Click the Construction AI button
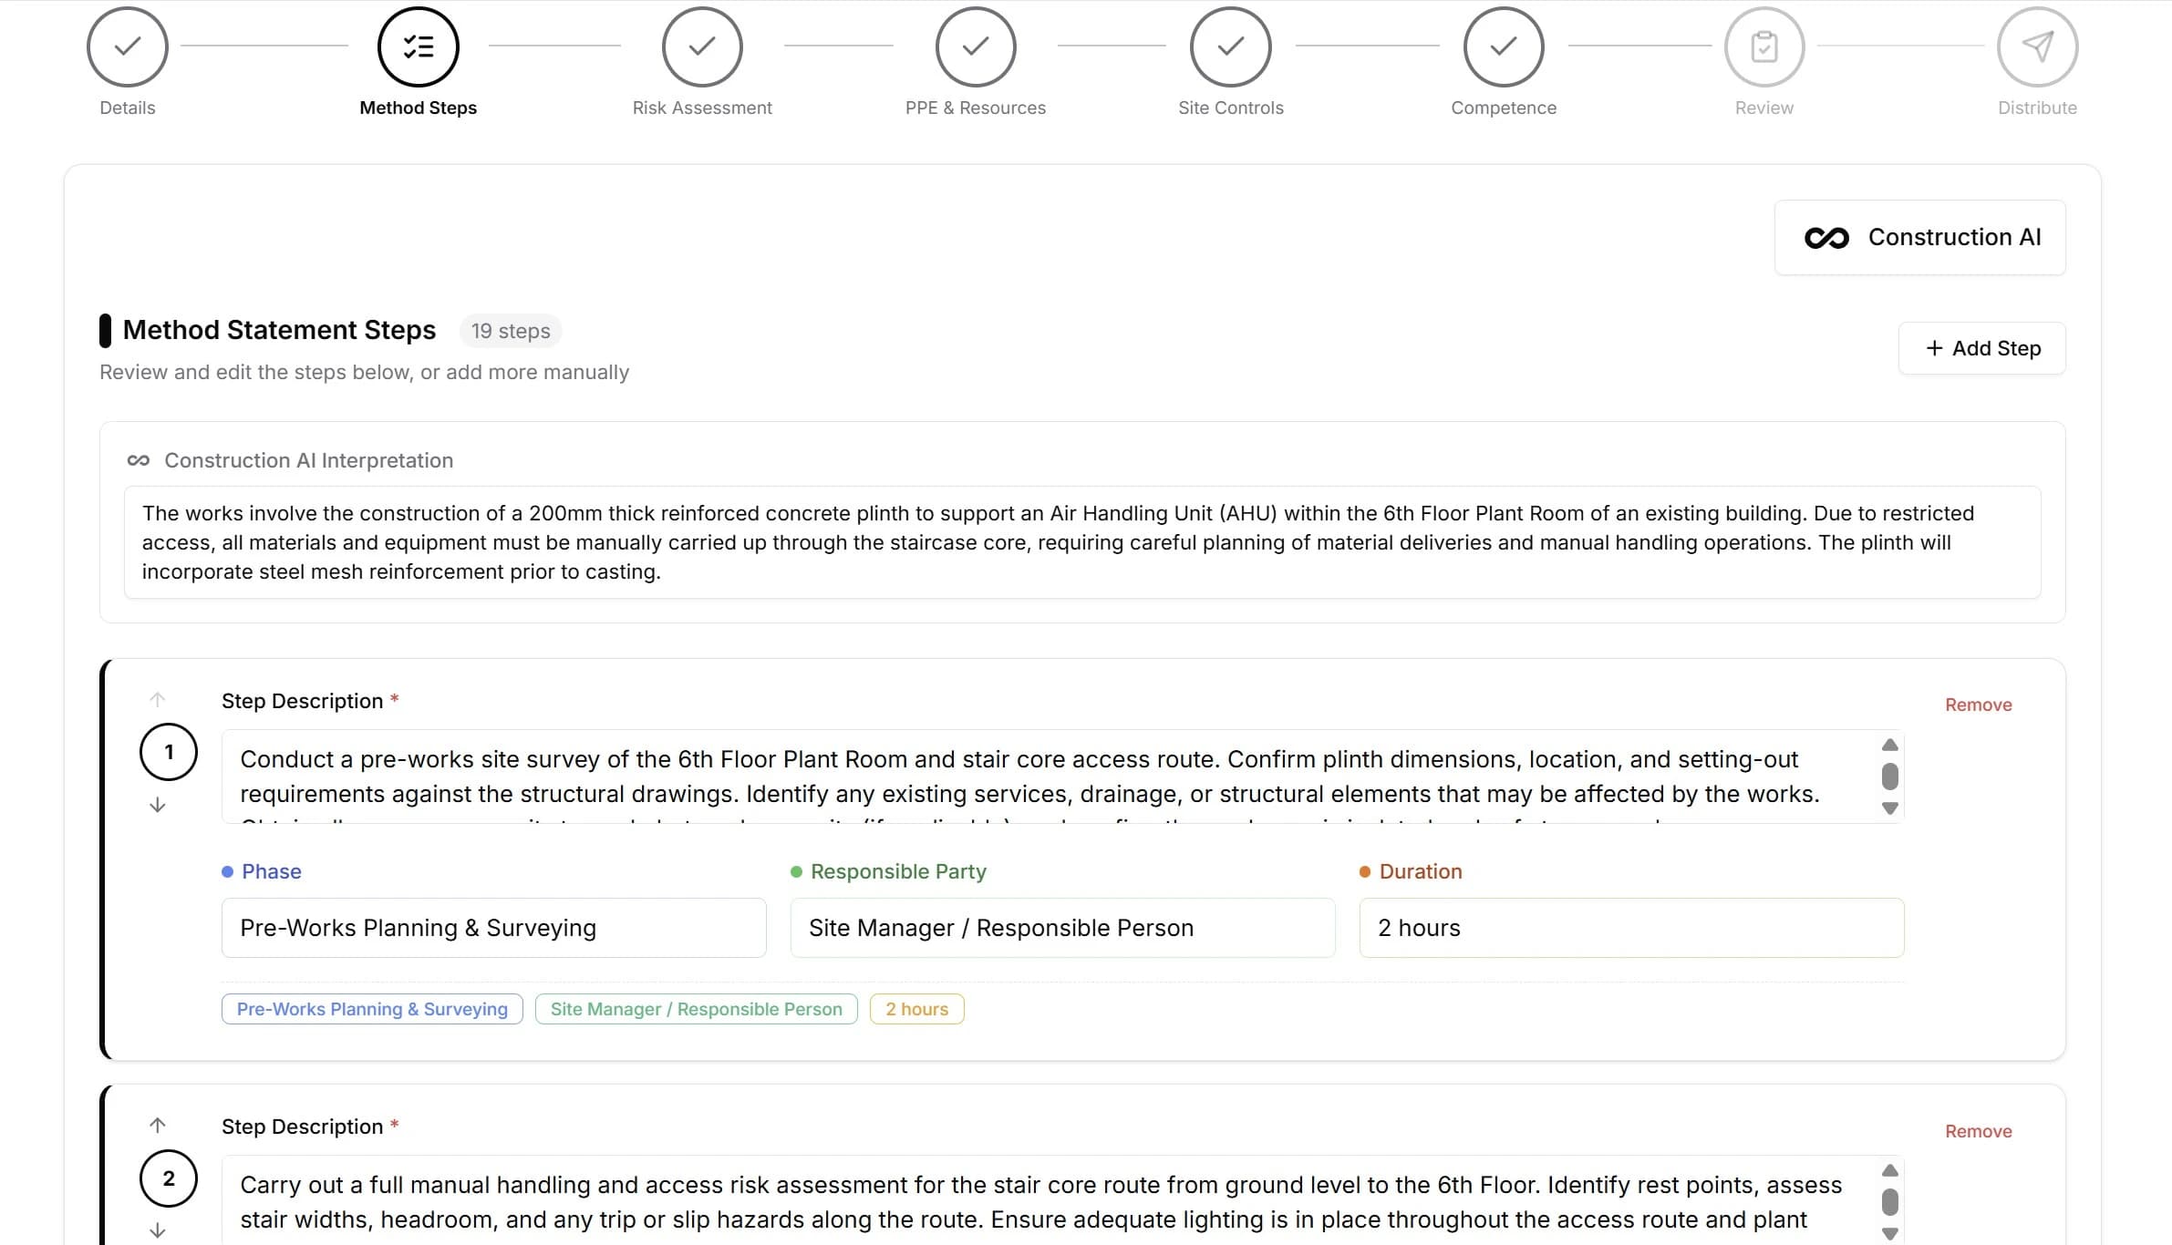Screen dimensions: 2172x1245 click(x=1920, y=238)
